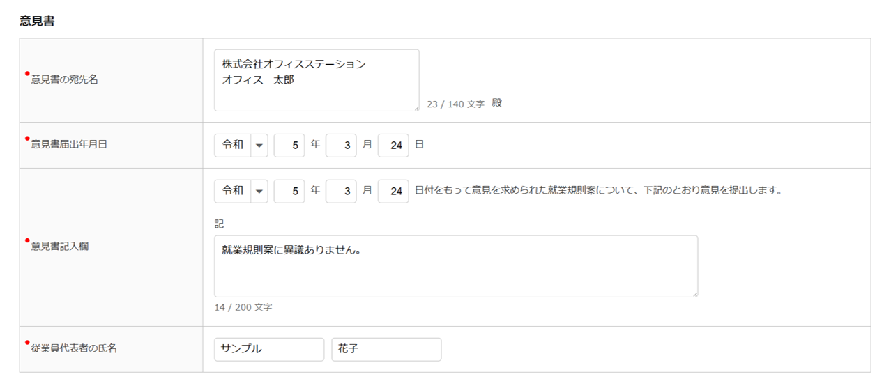Click the year field in 意見書記入欄 row
Viewport: 891px width, 388px height.
pyautogui.click(x=289, y=191)
